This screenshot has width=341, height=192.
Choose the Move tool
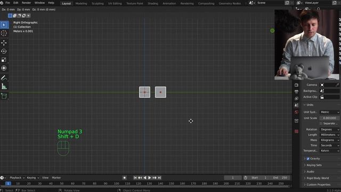click(x=4, y=43)
